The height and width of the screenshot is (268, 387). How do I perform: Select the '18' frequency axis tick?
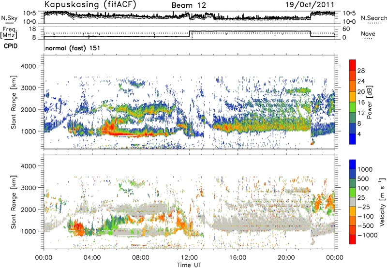pos(32,29)
